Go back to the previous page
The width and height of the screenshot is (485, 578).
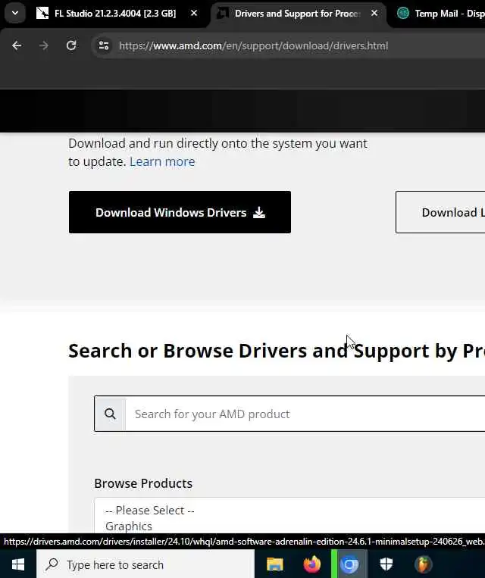tap(17, 45)
